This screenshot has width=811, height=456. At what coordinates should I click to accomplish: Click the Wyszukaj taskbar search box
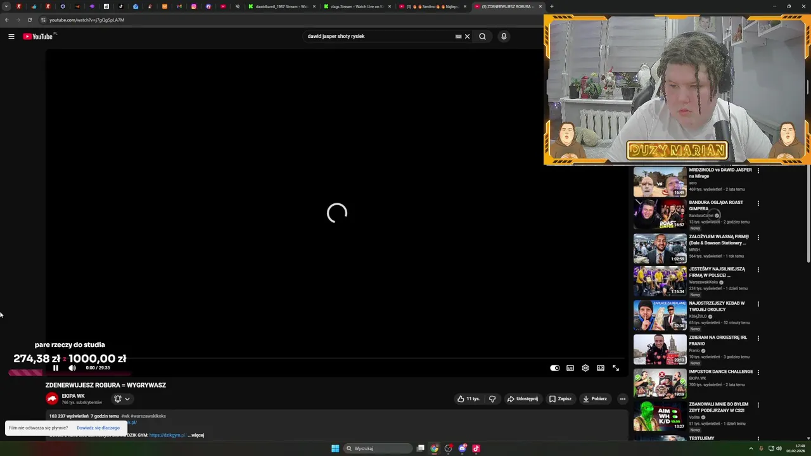coord(379,448)
